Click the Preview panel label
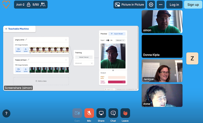Viewport: 203px width, 123px height. [x=104, y=34]
